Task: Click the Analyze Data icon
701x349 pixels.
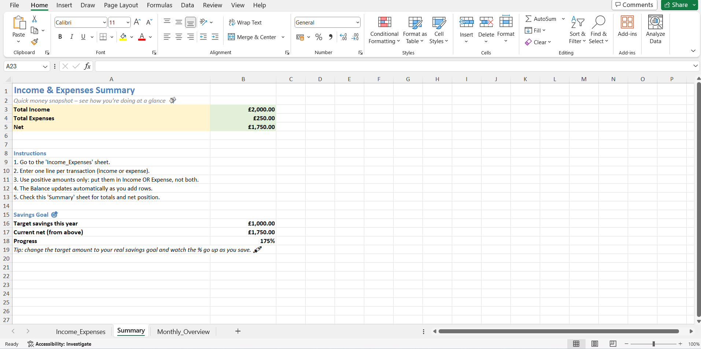Action: coord(655,30)
